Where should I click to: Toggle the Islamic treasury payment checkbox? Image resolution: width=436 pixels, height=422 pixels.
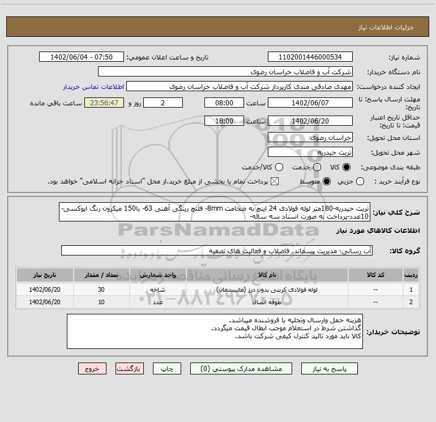tap(275, 181)
